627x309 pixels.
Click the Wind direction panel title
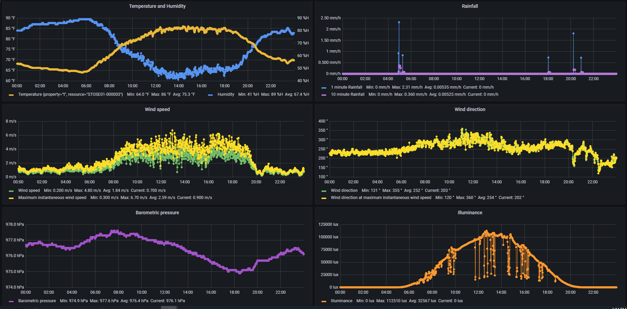tap(470, 109)
